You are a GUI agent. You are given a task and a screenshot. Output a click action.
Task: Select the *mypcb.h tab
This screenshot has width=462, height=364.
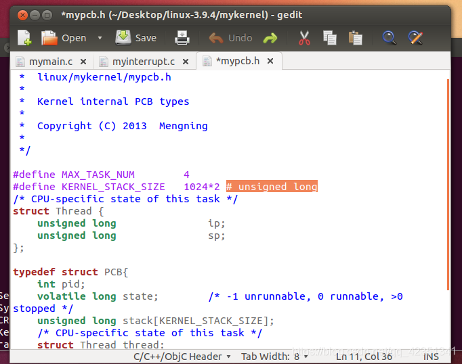point(238,61)
